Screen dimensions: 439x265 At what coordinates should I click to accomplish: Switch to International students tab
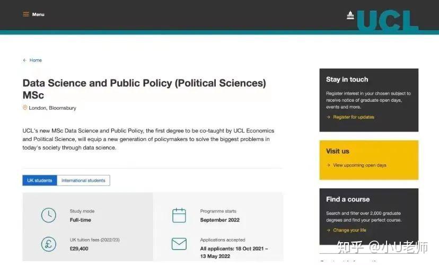83,181
